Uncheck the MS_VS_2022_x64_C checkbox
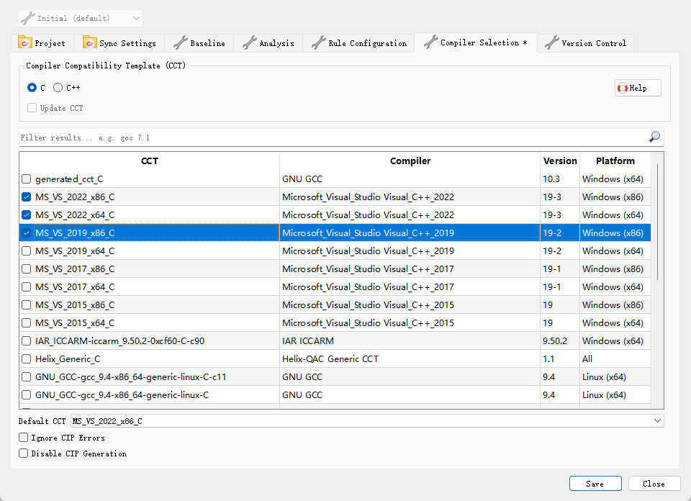Image resolution: width=691 pixels, height=501 pixels. click(27, 215)
